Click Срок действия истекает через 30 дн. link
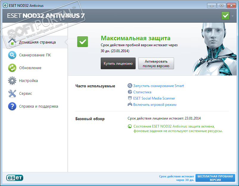The image size is (239, 186). click(x=176, y=178)
